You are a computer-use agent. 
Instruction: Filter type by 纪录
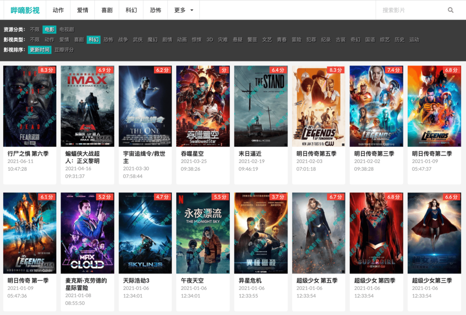[x=326, y=40]
